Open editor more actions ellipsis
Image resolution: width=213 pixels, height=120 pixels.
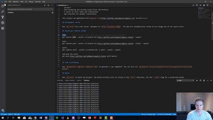pos(211,5)
